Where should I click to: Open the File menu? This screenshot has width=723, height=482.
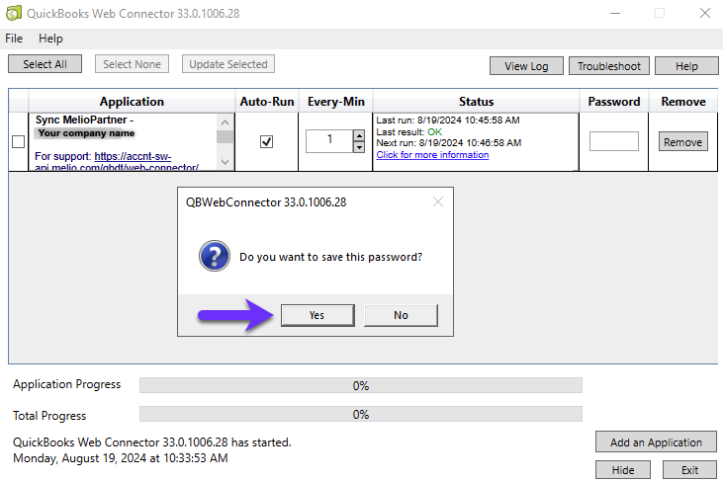click(x=14, y=39)
